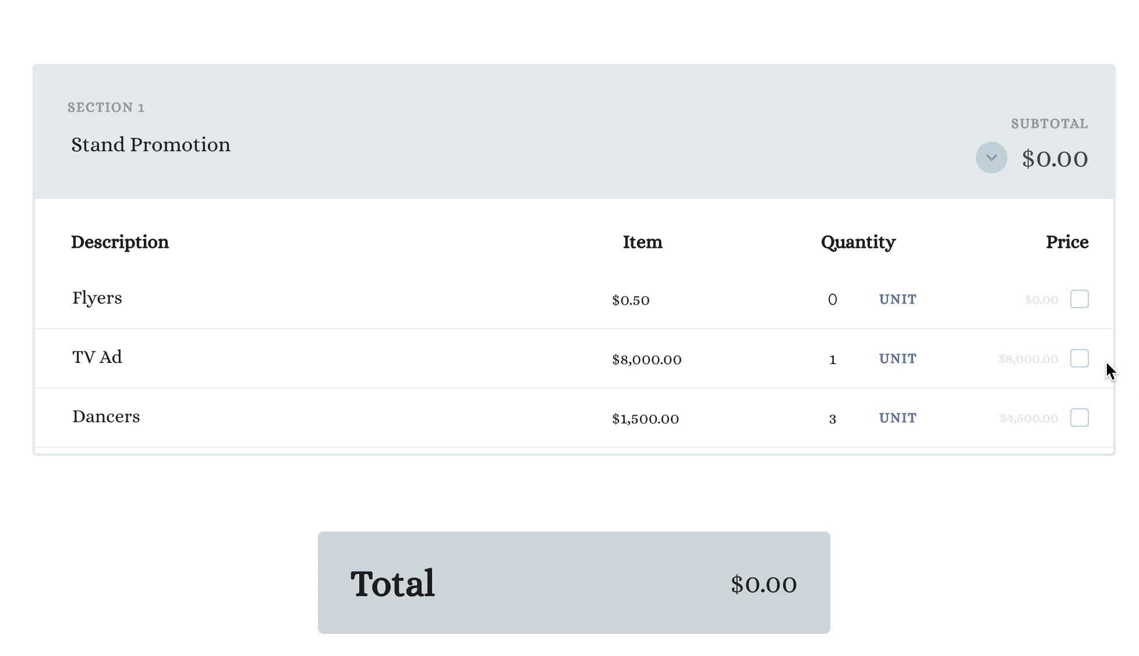Select the TV Ad quantity field
The height and width of the screenshot is (656, 1139).
[832, 359]
